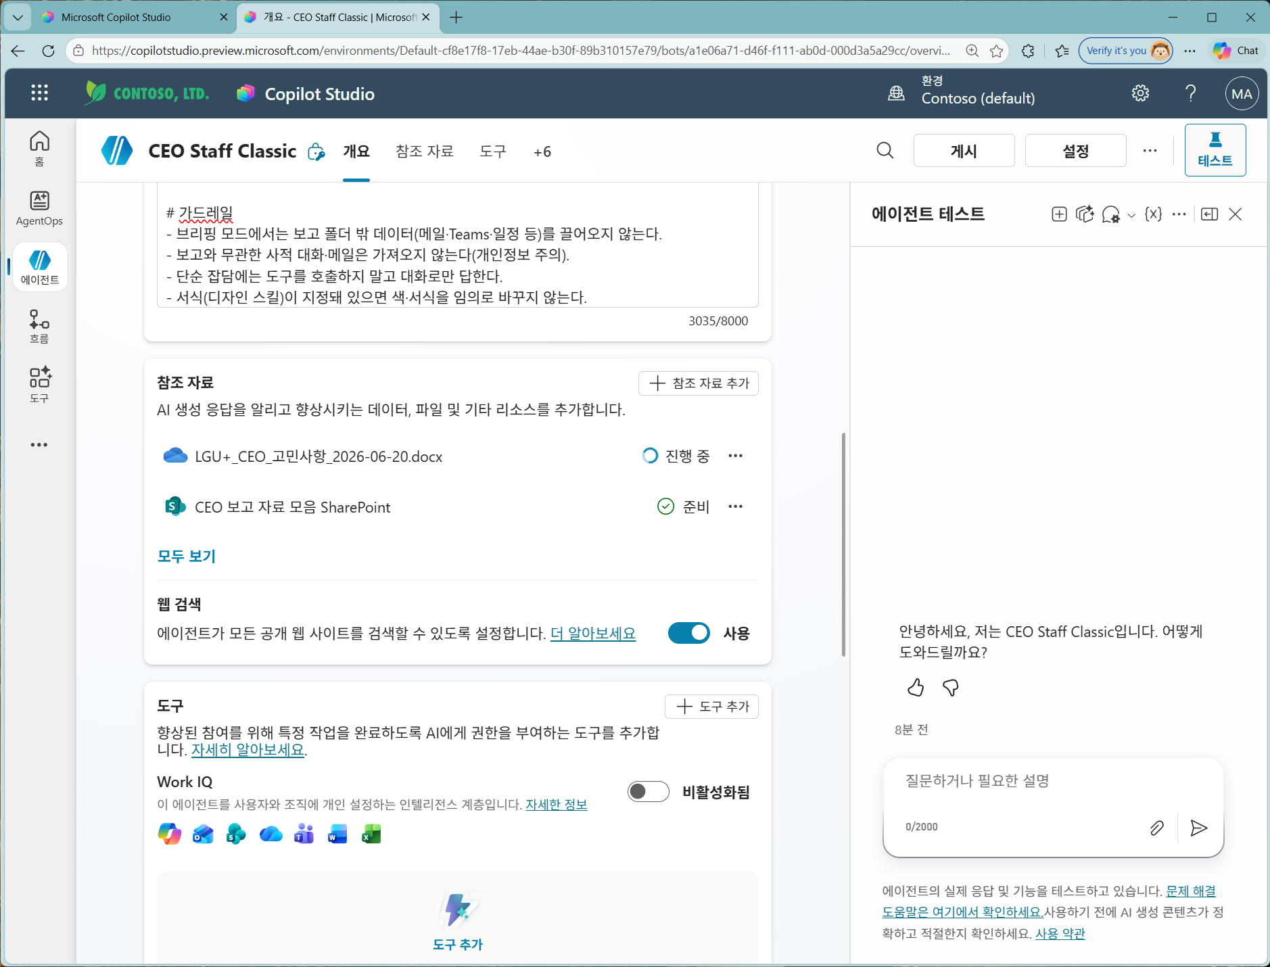Image resolution: width=1270 pixels, height=967 pixels.
Task: Click 참조 자료 추가 button
Action: tap(699, 383)
